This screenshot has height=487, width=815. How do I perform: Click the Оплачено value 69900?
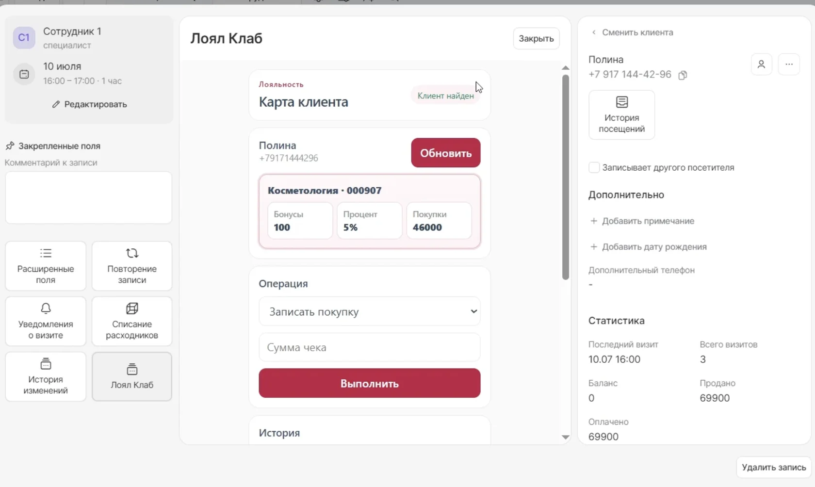[x=603, y=437]
